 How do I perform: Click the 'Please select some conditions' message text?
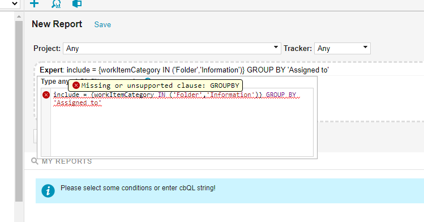tap(138, 188)
